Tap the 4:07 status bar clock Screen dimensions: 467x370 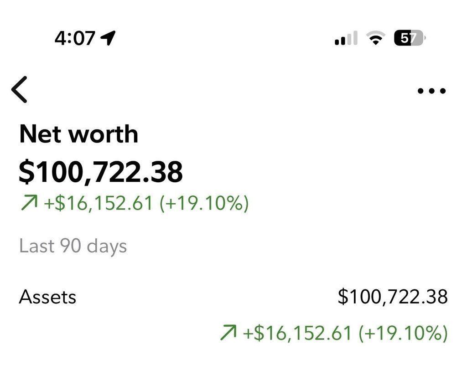74,38
